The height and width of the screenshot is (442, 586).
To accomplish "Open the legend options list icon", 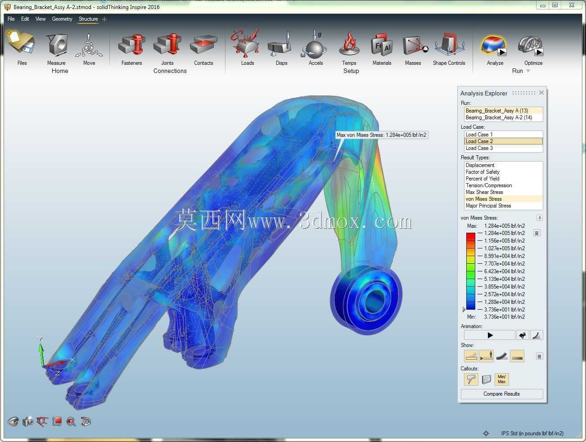I will pyautogui.click(x=536, y=233).
